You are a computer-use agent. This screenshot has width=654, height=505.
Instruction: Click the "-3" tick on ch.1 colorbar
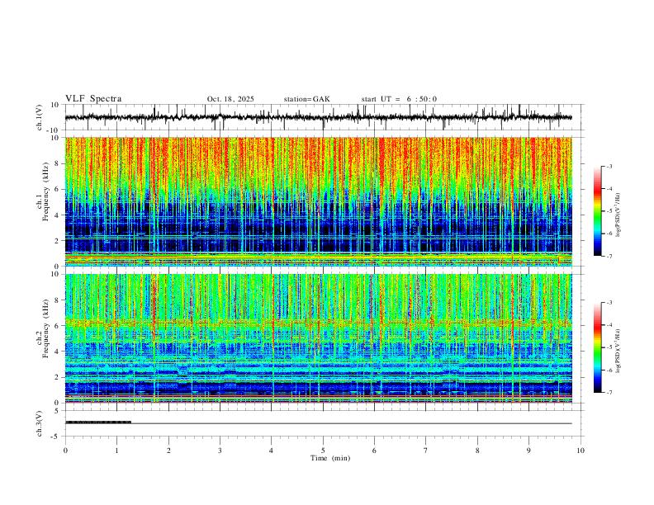609,166
